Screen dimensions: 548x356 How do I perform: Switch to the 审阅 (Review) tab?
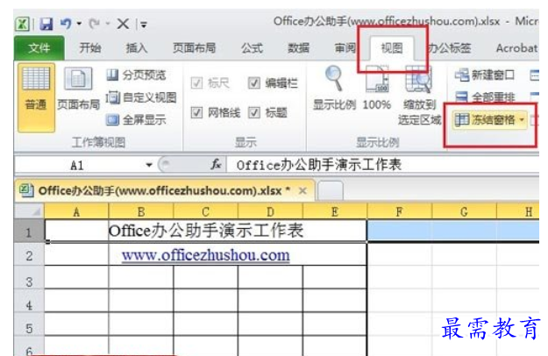click(x=345, y=48)
